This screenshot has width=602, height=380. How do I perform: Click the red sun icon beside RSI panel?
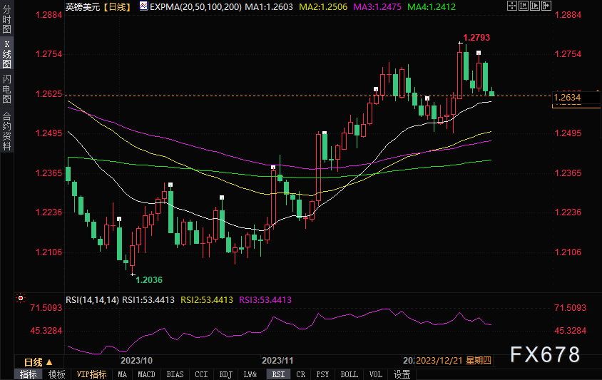coord(21,298)
